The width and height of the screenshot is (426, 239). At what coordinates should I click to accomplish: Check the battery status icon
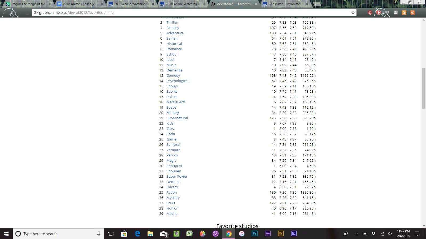tap(365, 234)
